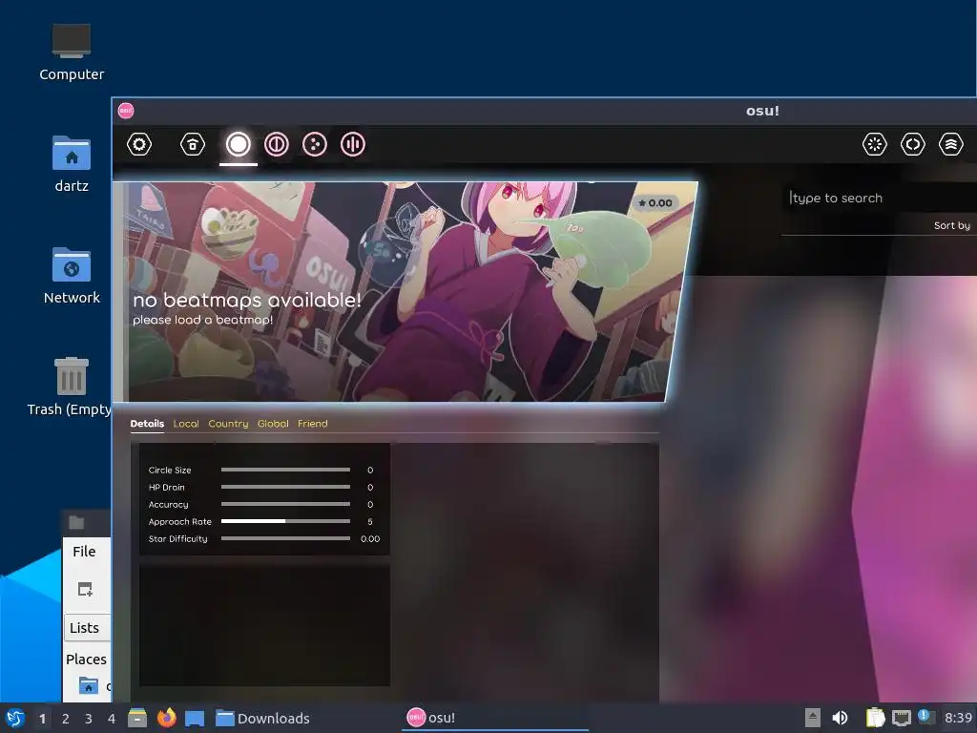Click the 0.00 star rating badge
Image resolution: width=977 pixels, height=733 pixels.
click(655, 202)
